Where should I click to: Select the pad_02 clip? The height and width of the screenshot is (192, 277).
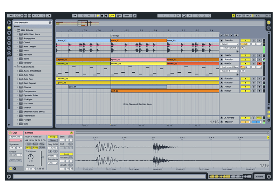tap(165, 91)
